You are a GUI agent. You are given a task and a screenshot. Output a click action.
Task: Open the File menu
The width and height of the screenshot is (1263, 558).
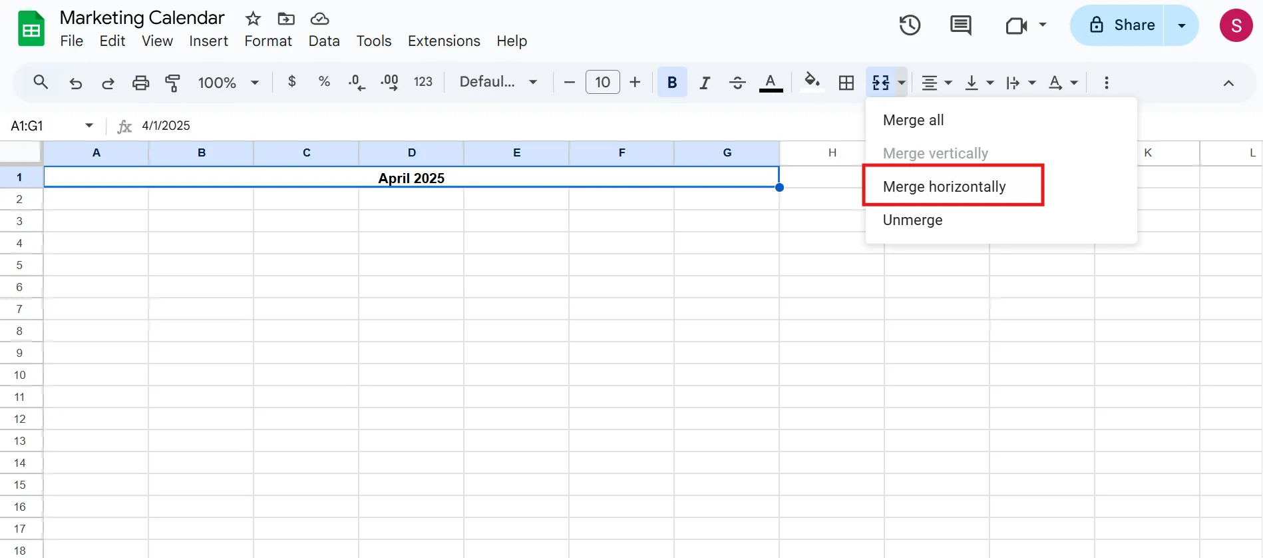(x=72, y=41)
